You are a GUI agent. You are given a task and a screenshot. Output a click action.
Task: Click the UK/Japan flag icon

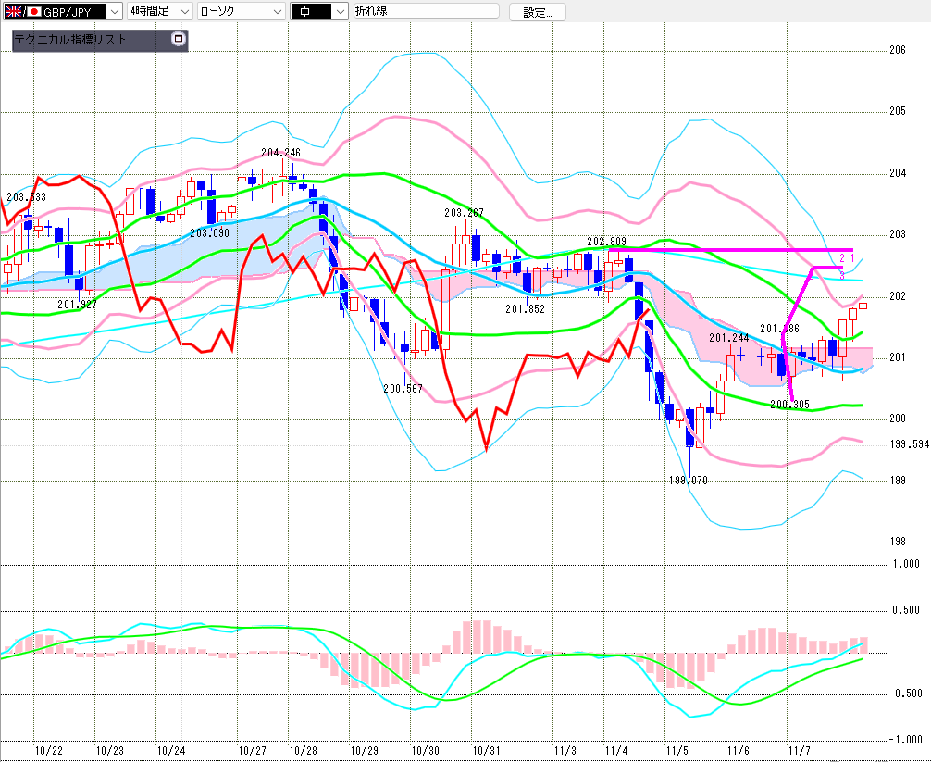pos(22,12)
